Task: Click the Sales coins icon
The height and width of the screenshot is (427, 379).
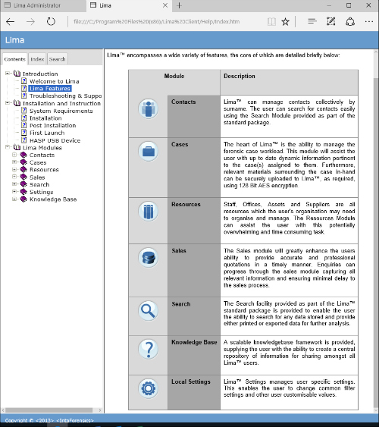Action: pyautogui.click(x=148, y=258)
